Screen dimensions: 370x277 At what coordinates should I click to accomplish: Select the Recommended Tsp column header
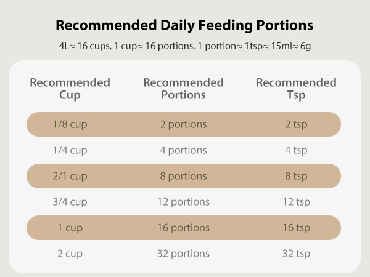pyautogui.click(x=296, y=89)
